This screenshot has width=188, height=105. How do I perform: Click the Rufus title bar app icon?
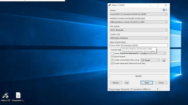(110, 5)
